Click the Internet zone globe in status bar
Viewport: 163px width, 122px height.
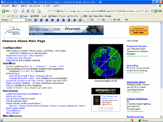coord(140,120)
